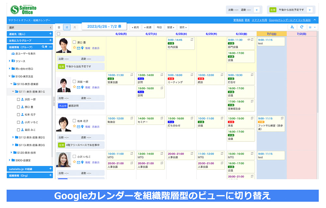Click the sidebar splitter collapse handle
This screenshot has height=208, width=326.
pos(54,102)
